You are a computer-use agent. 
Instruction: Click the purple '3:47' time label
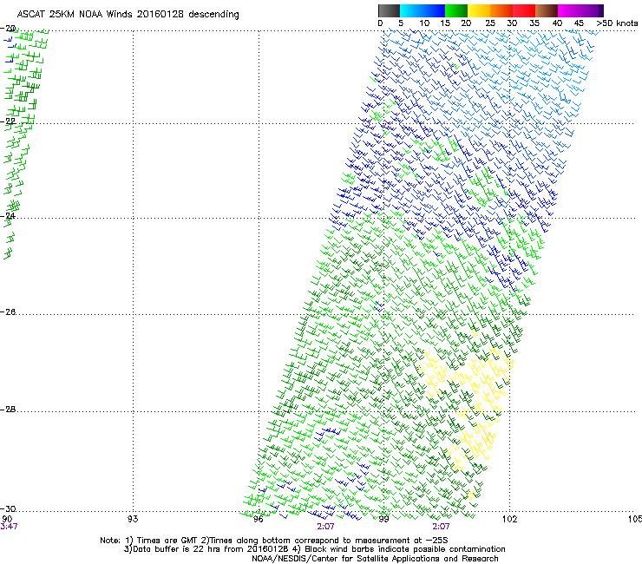[9, 527]
